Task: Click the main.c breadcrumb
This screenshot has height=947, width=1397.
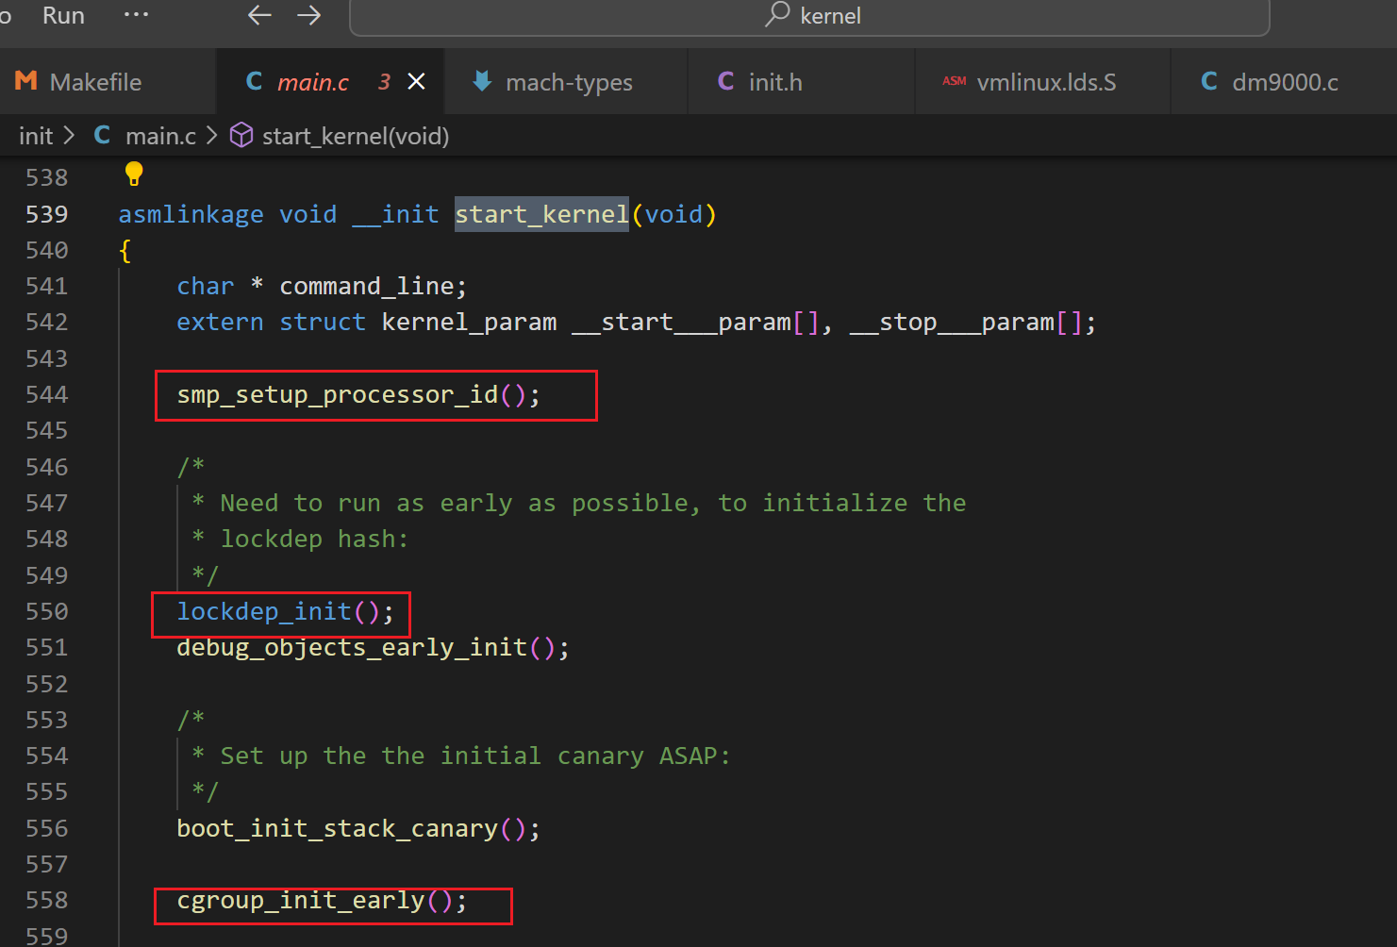Action: (160, 136)
